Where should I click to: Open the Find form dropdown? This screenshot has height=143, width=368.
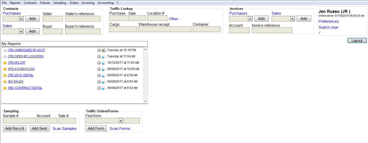tap(121, 121)
